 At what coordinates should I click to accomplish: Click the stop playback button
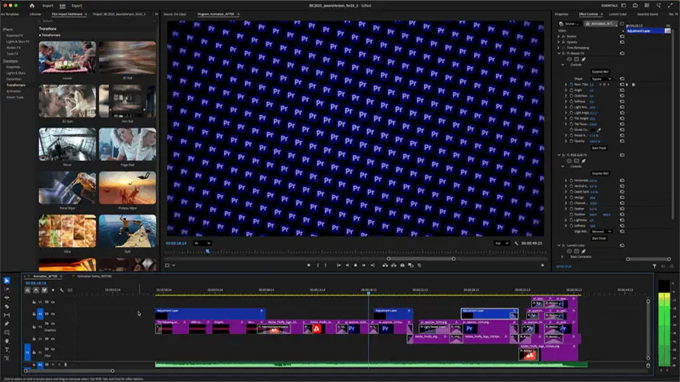[x=356, y=265]
